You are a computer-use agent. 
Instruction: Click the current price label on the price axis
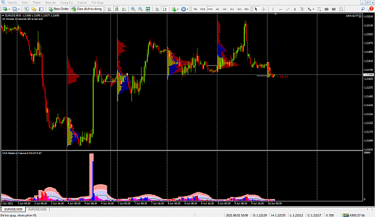(368, 75)
